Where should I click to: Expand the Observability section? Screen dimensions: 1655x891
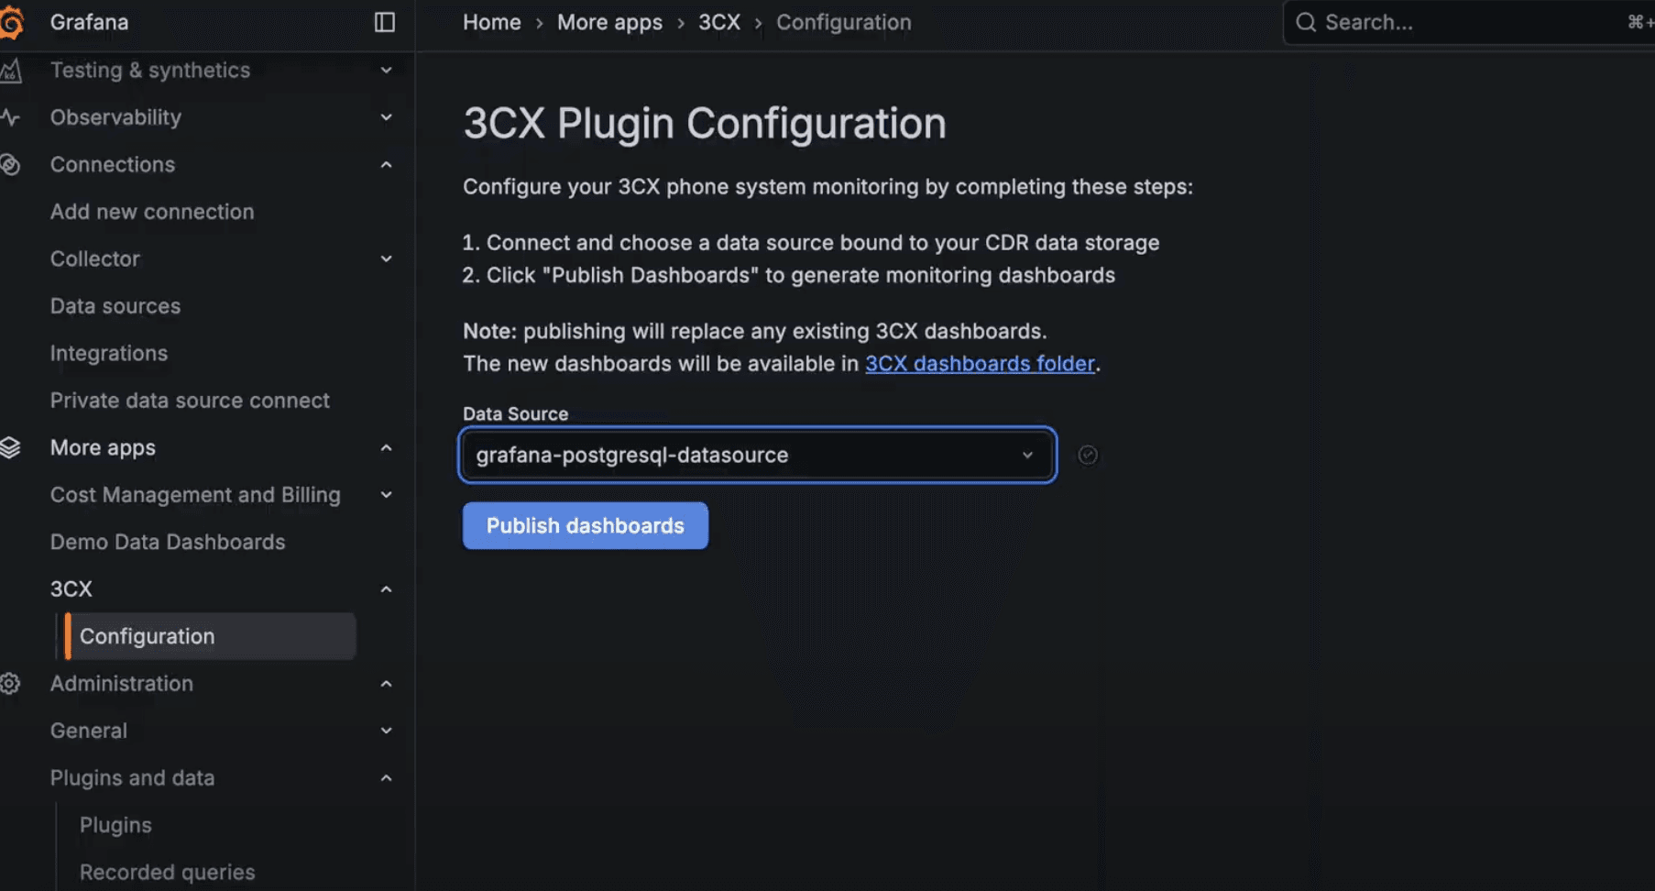tap(386, 117)
